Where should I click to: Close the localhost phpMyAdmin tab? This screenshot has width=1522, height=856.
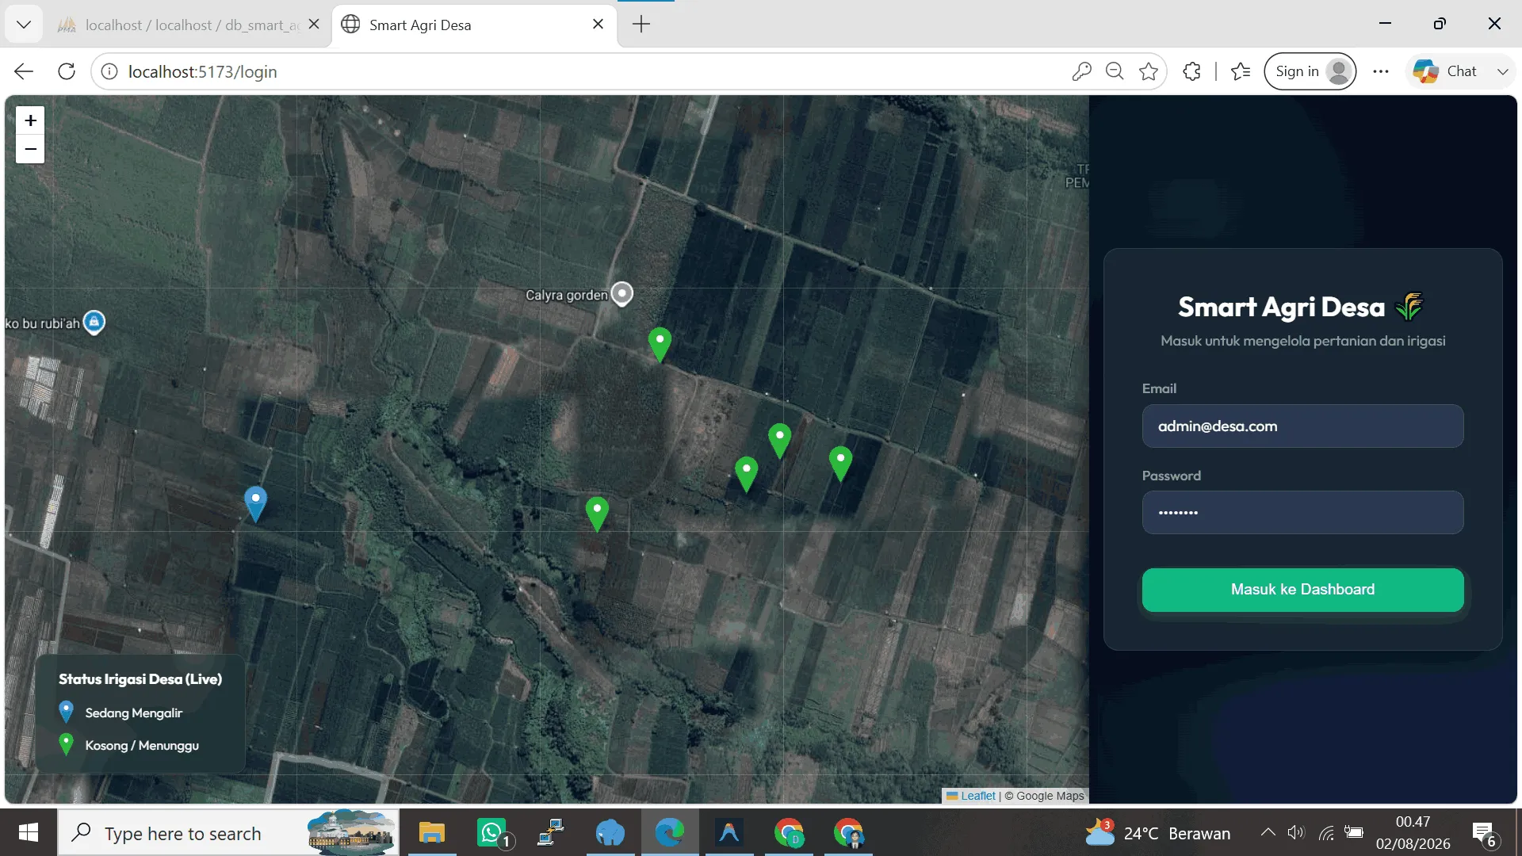314,25
